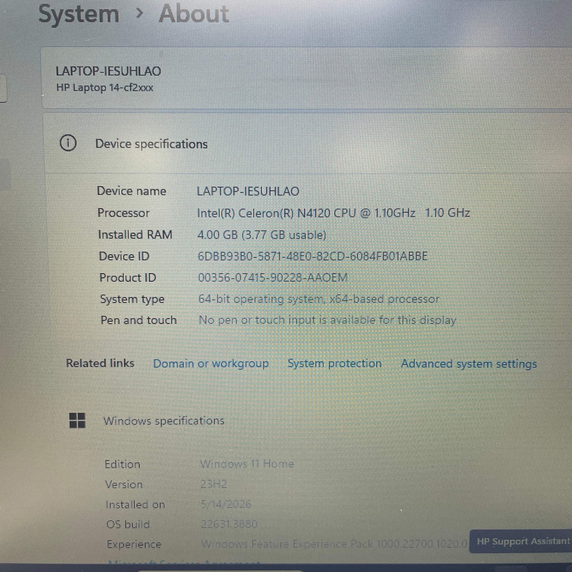The image size is (572, 572).
Task: Click the Pen and touch label
Action: pyautogui.click(x=139, y=320)
